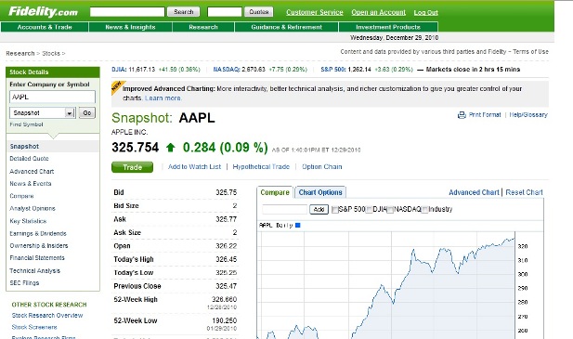Viewport: 573px width, 339px height.
Task: Click the green up arrow price indicator
Action: [170, 148]
